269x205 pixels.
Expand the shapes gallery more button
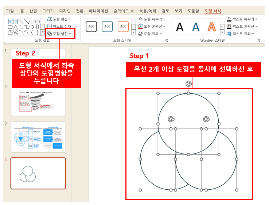(43, 32)
